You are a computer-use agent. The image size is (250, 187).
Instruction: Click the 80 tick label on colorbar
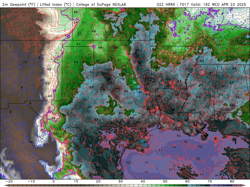coord(232,181)
